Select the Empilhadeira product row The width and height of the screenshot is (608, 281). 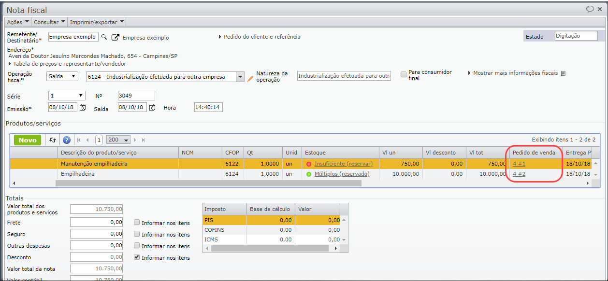(x=300, y=174)
